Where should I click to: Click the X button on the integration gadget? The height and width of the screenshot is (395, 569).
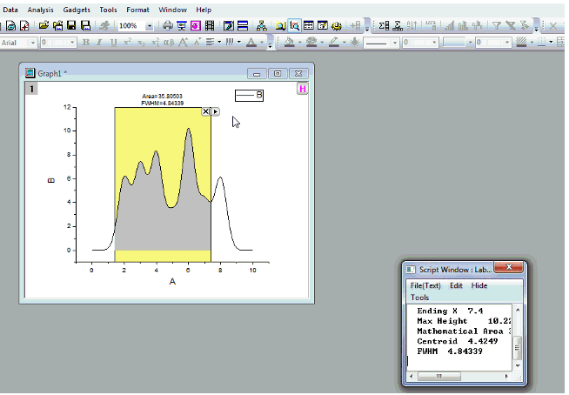[x=205, y=111]
